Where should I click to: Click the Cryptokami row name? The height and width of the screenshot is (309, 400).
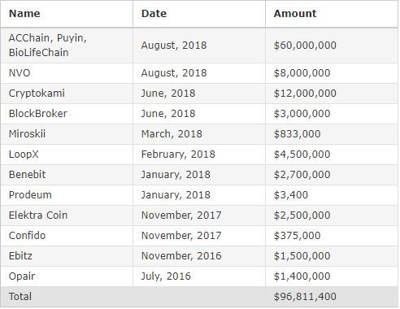point(37,94)
